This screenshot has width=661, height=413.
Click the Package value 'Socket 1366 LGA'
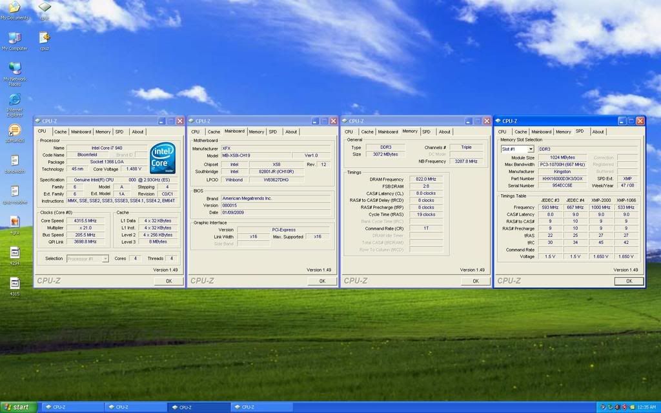[x=107, y=162]
